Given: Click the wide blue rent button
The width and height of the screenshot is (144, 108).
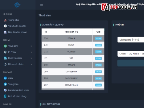Looking at the screenshot, I should click(x=131, y=63).
